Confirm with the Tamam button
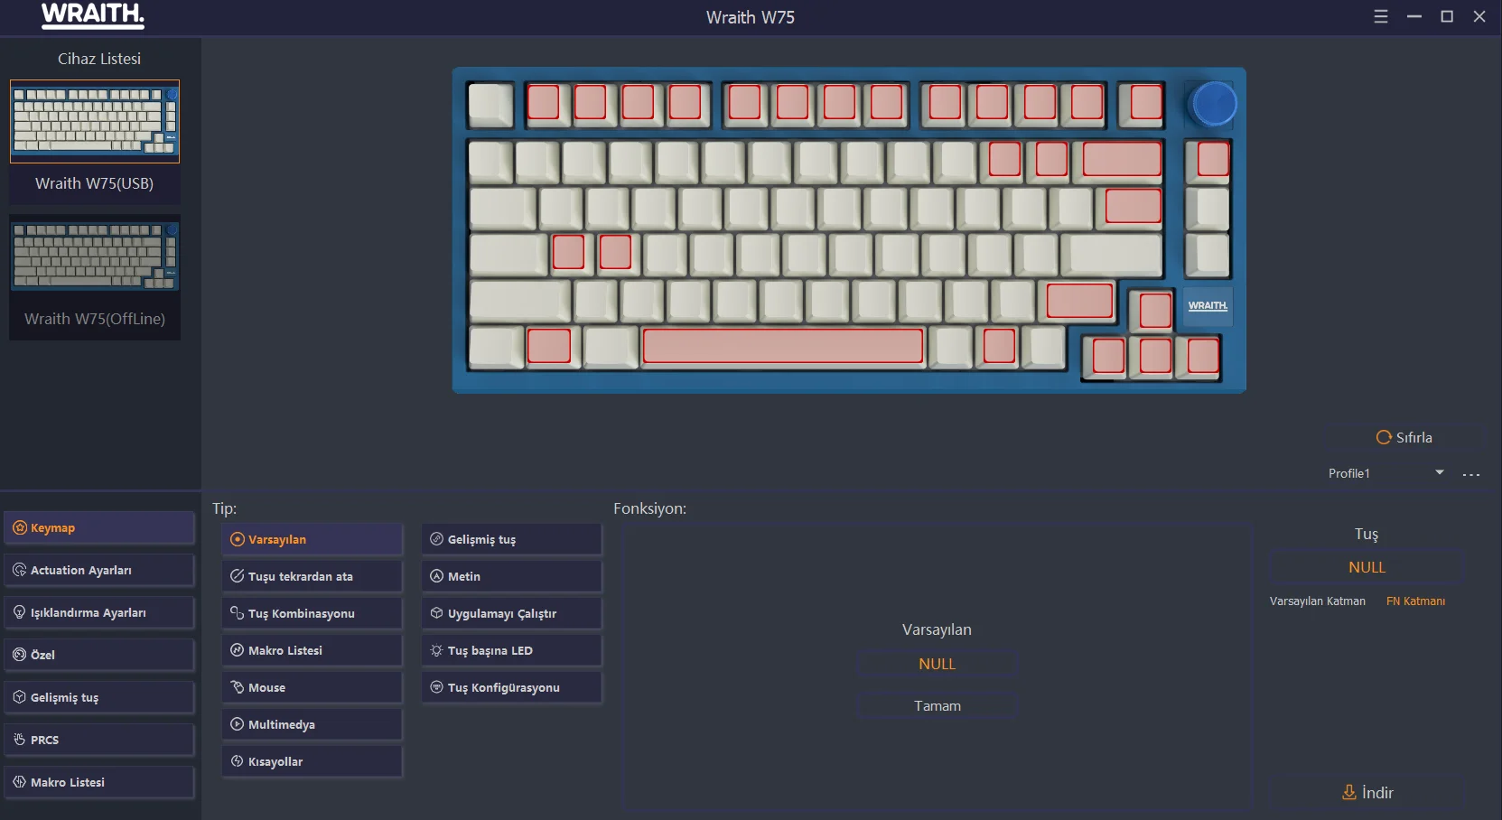The height and width of the screenshot is (820, 1502). pos(938,705)
